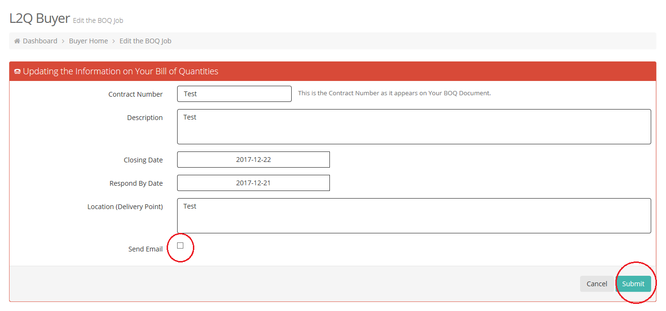Image resolution: width=666 pixels, height=311 pixels.
Task: Click the Respond By Date label
Action: pos(136,183)
